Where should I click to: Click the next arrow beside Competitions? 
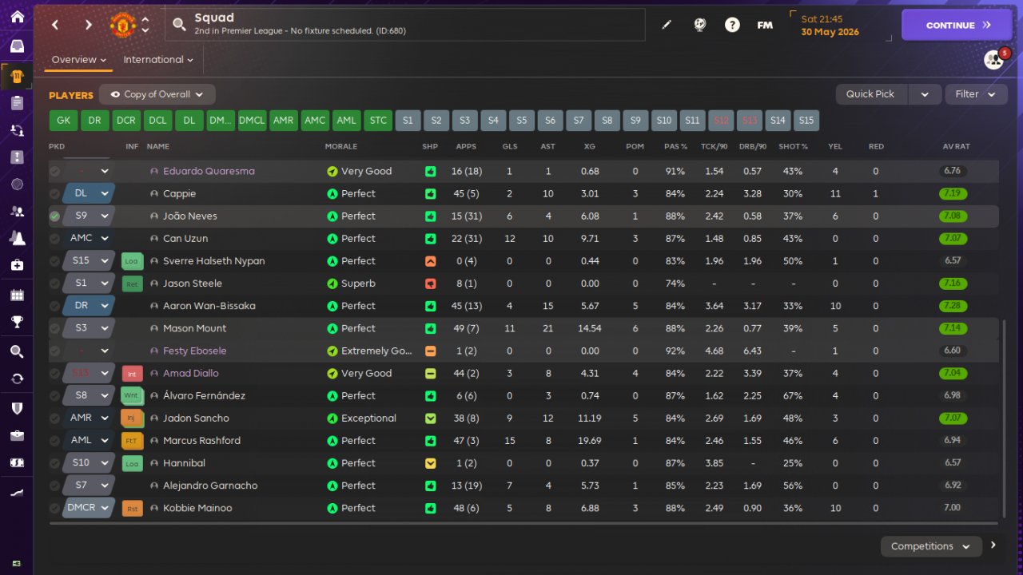click(993, 545)
